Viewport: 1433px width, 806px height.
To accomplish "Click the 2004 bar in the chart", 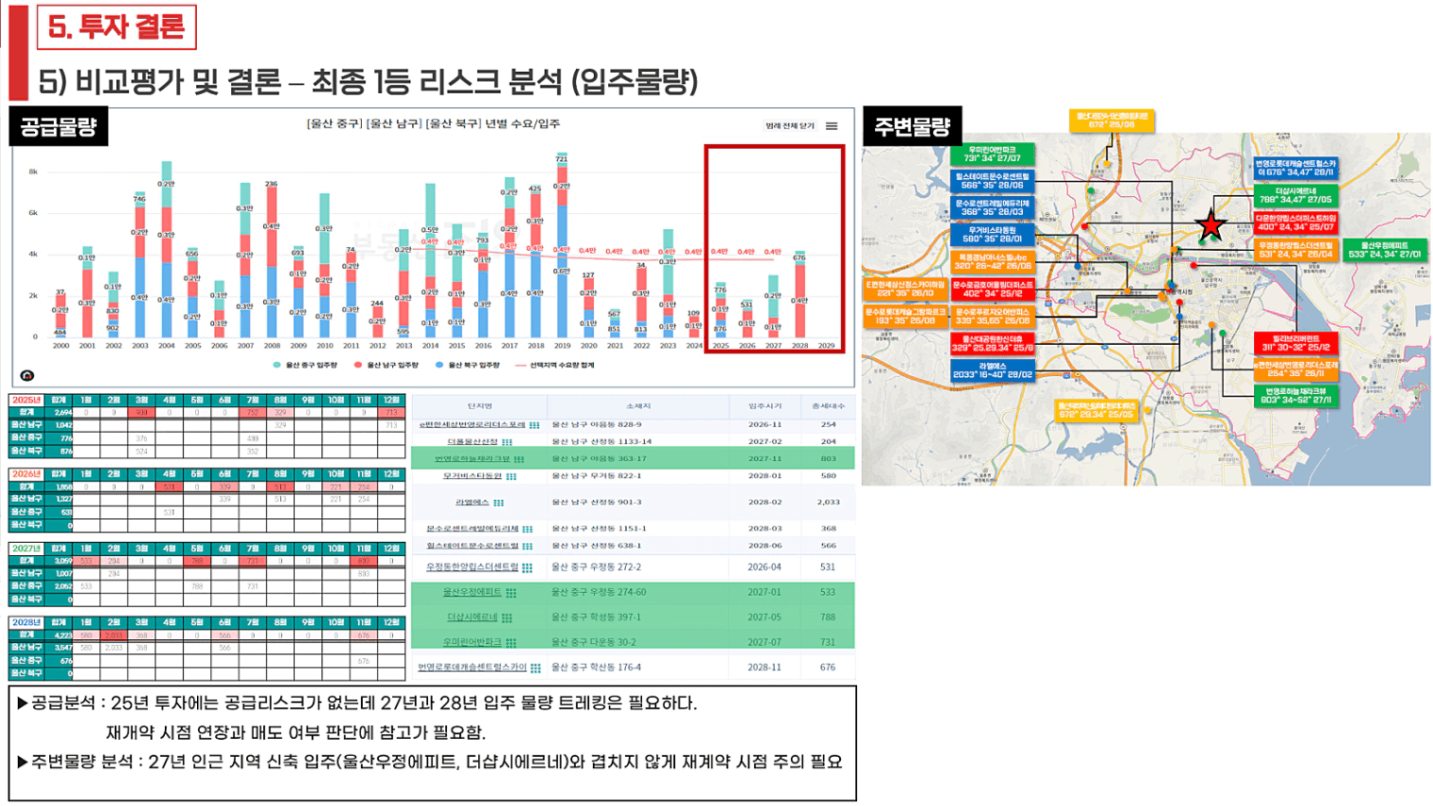I will pos(167,250).
